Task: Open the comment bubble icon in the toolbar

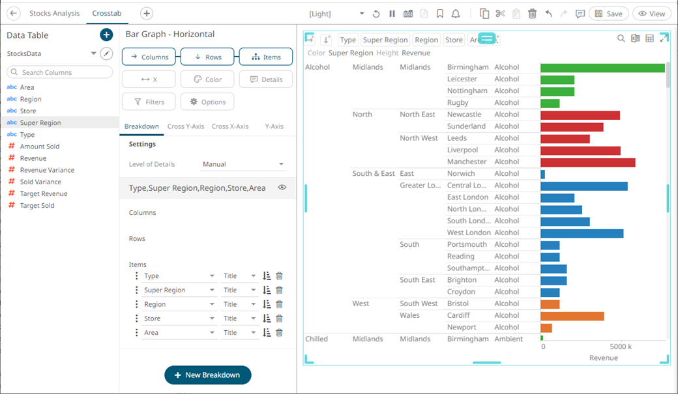Action: tap(580, 13)
